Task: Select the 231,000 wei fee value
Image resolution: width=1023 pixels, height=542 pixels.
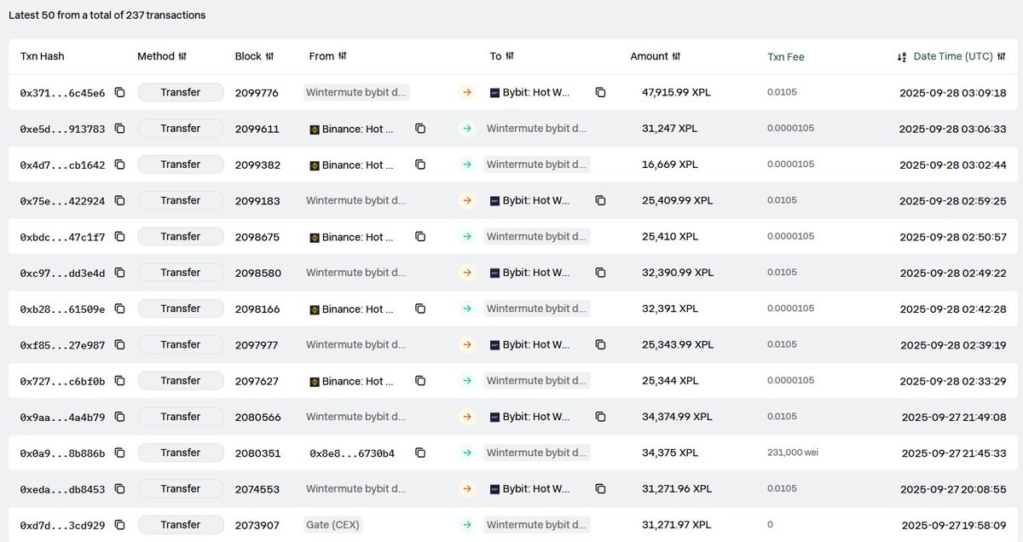Action: pos(793,453)
